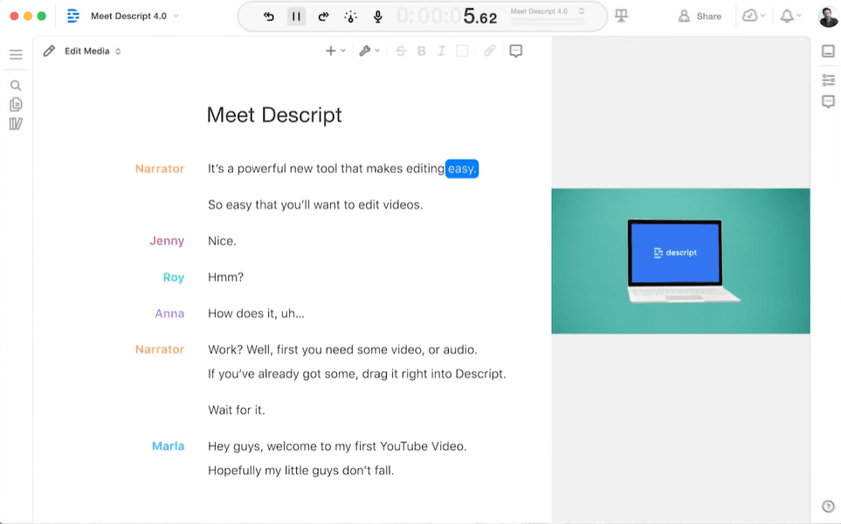Screen dimensions: 841x524
Task: Expand the plus insert dropdown
Action: point(335,52)
